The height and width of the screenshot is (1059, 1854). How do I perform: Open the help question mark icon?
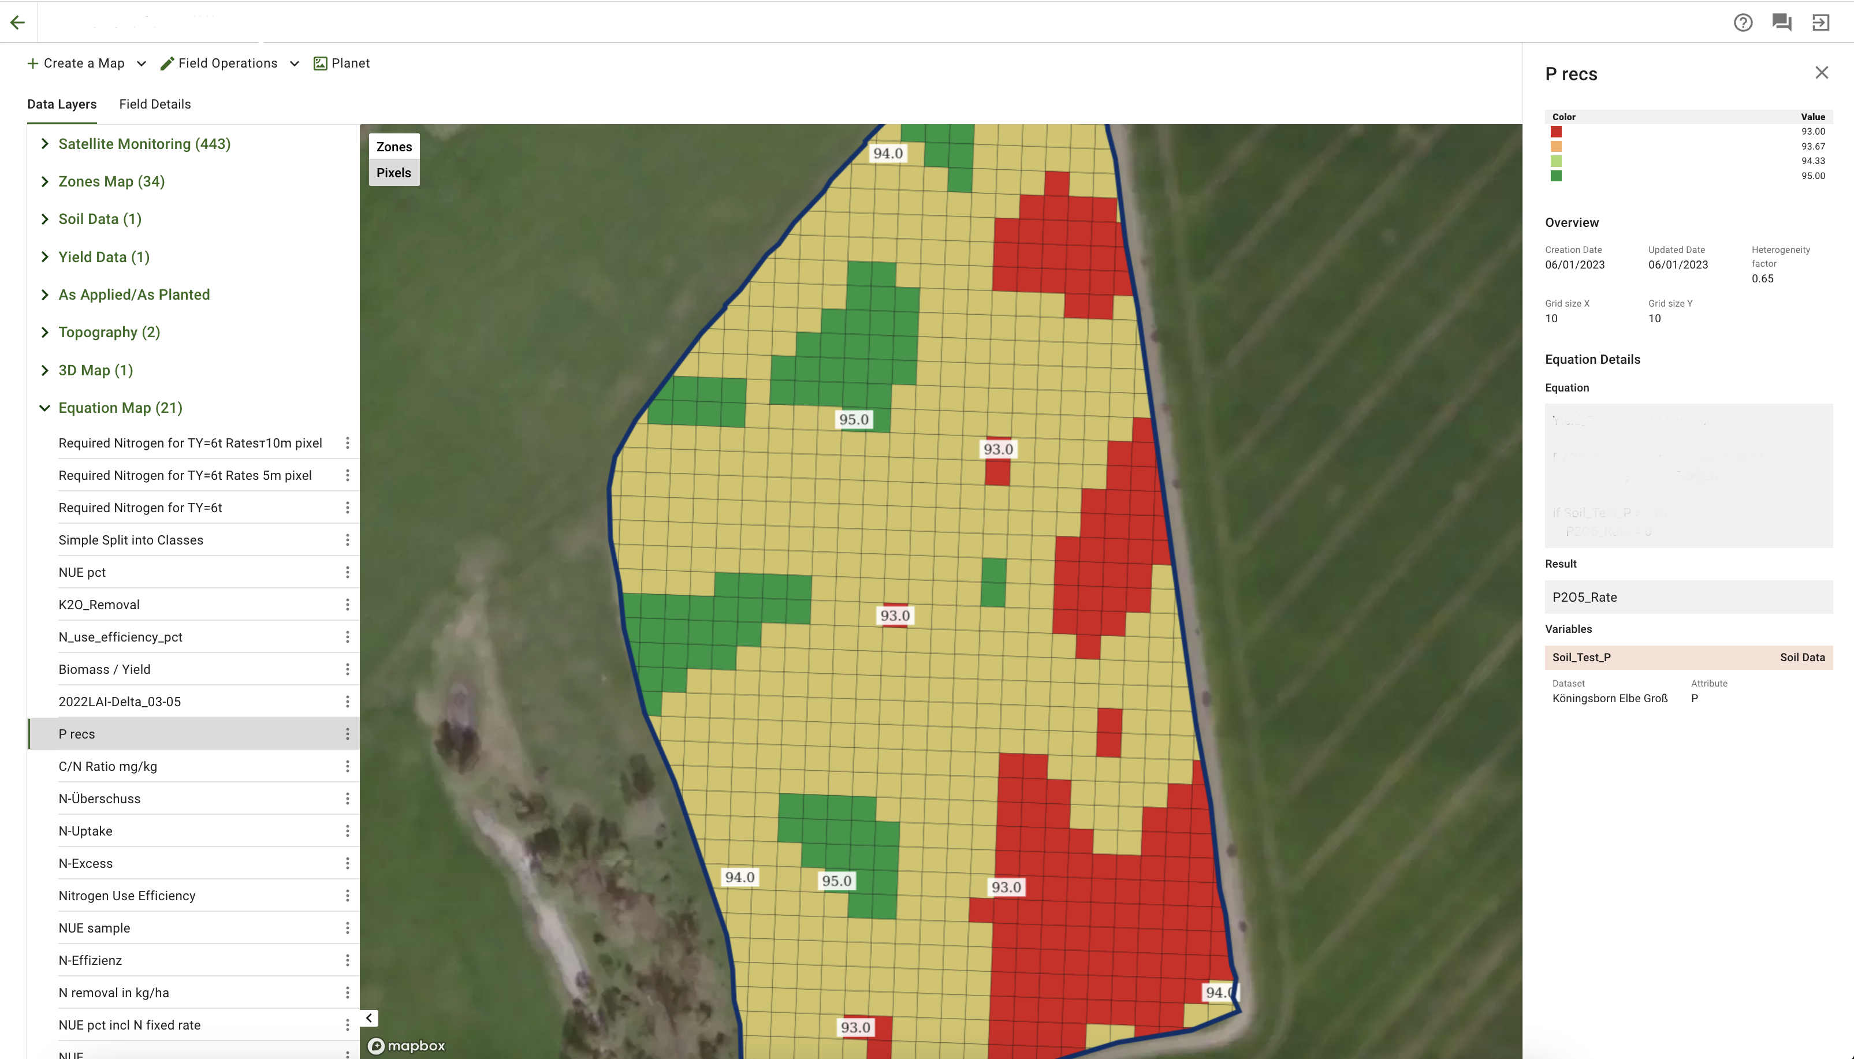[1743, 23]
